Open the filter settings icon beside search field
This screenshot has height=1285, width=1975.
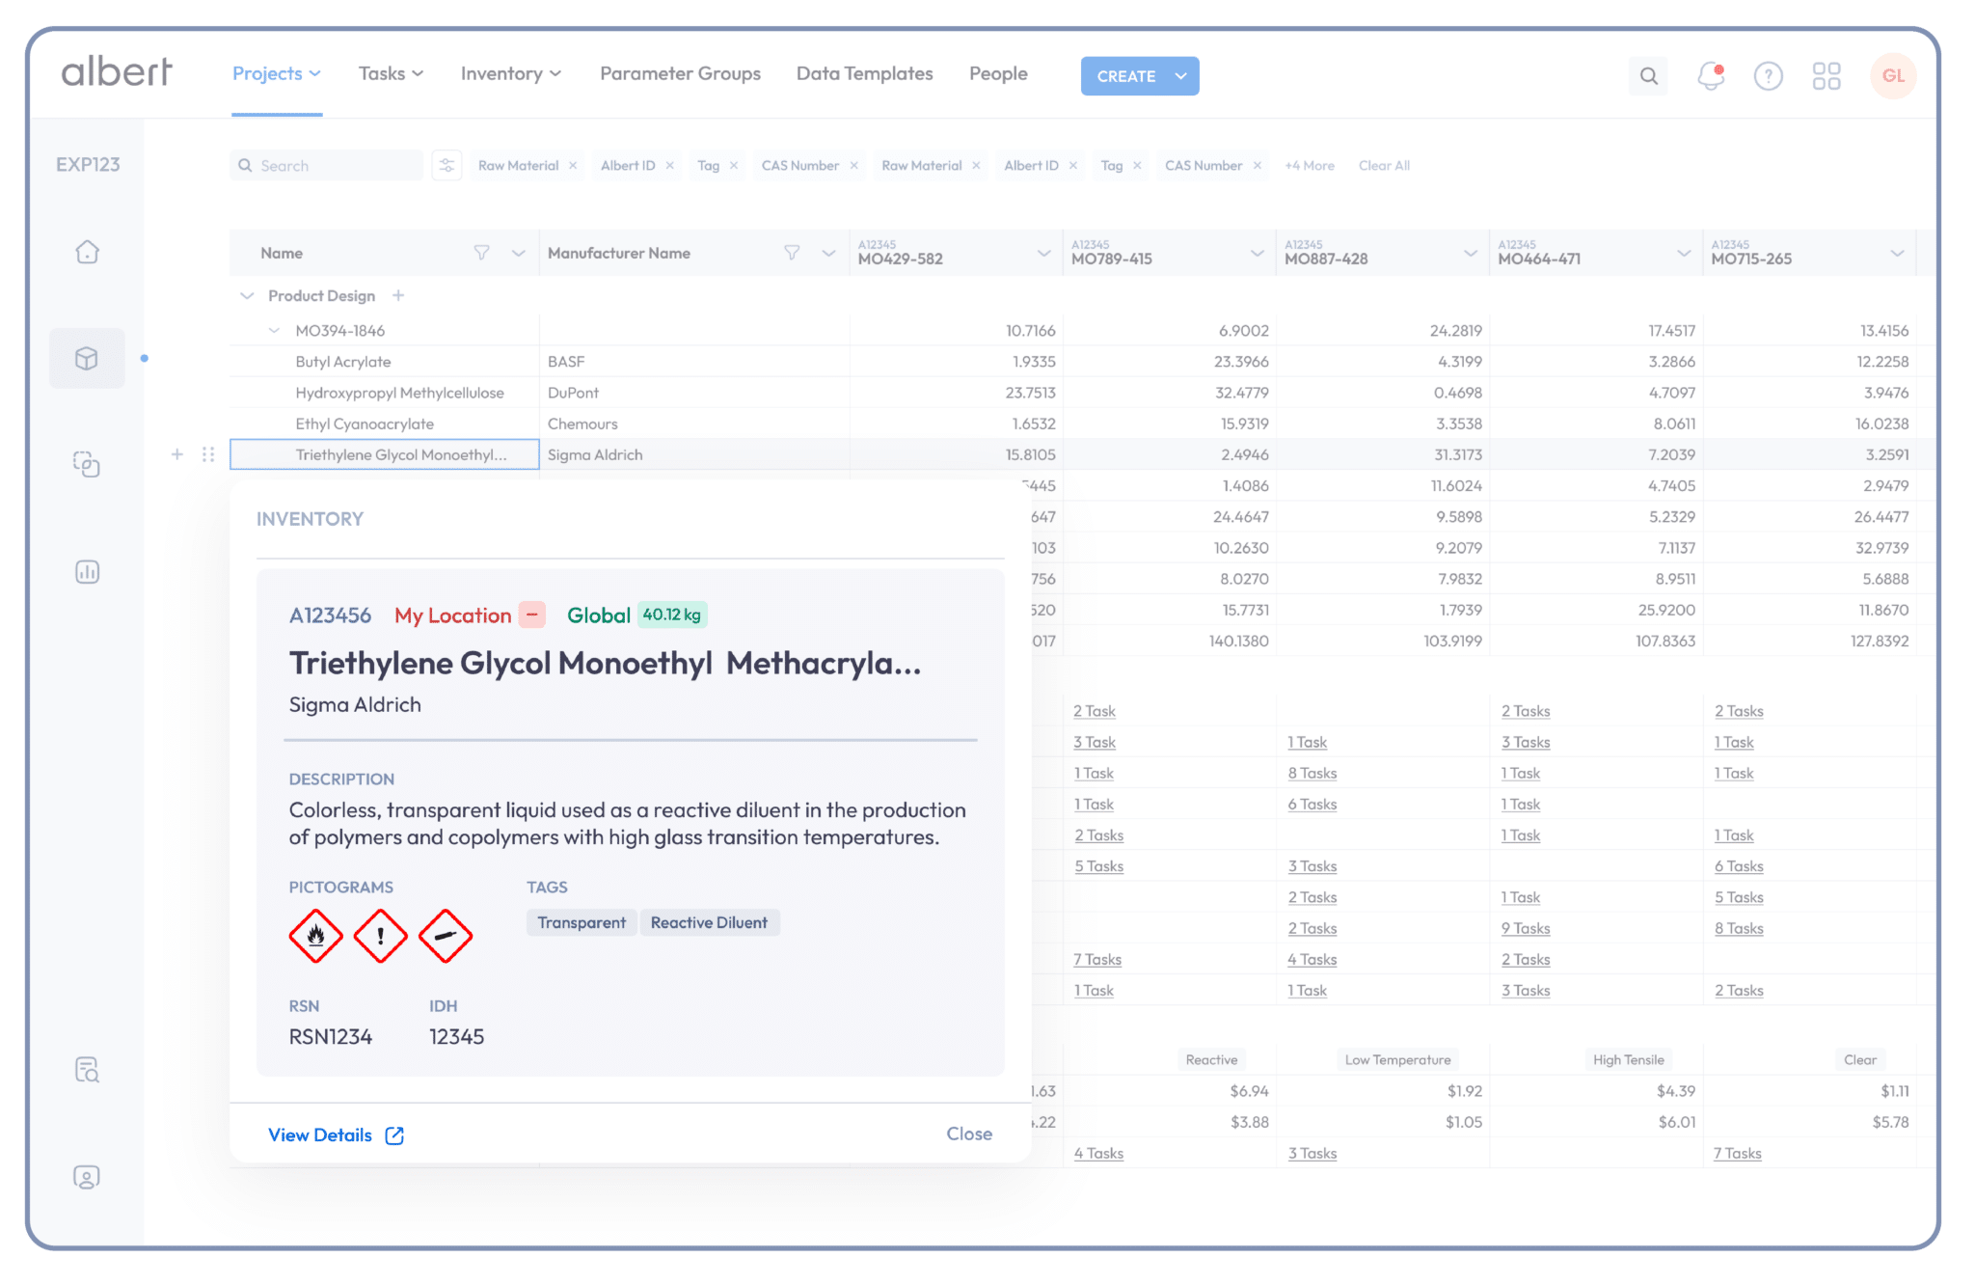click(x=446, y=165)
